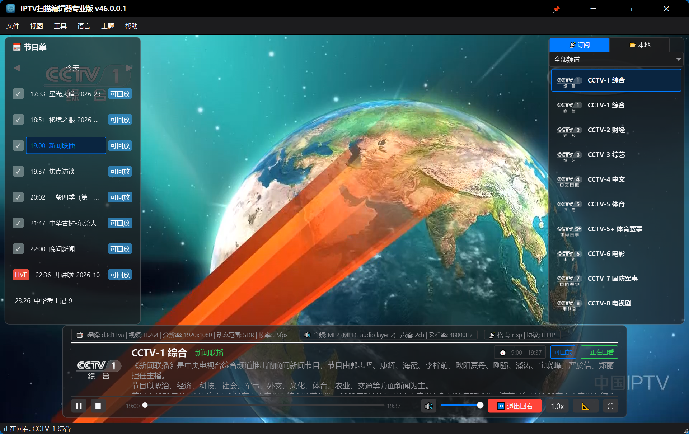Viewport: 689px width, 434px height.
Task: Open the 1.0x playback speed selector
Action: point(557,406)
